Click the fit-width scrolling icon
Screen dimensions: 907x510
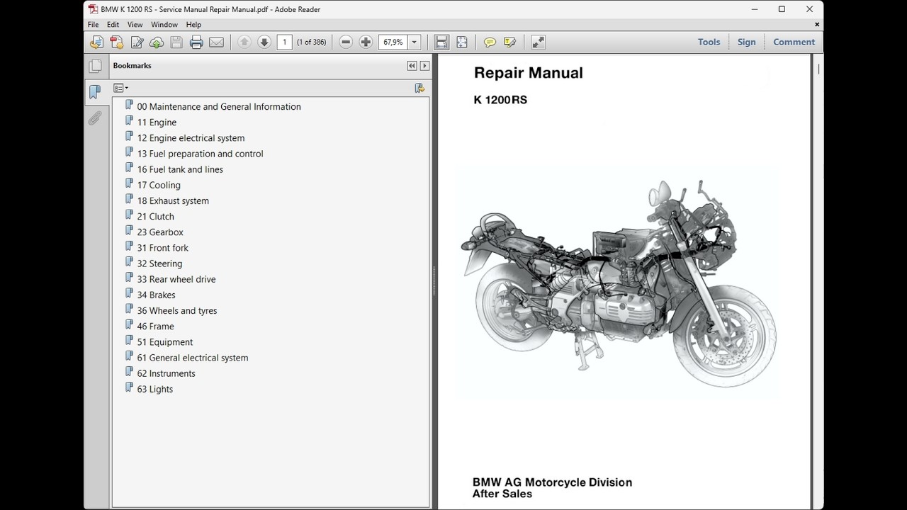click(441, 42)
